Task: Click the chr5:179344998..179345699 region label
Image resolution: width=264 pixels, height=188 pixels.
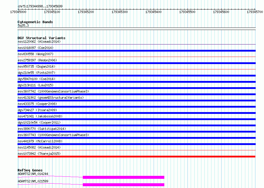Action: [40, 6]
